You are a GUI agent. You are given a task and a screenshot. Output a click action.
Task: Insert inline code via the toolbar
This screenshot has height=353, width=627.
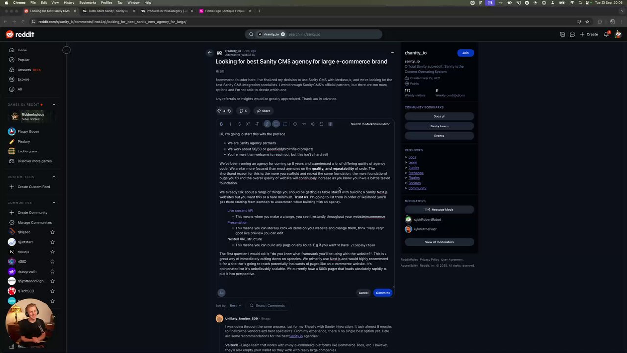(x=313, y=124)
